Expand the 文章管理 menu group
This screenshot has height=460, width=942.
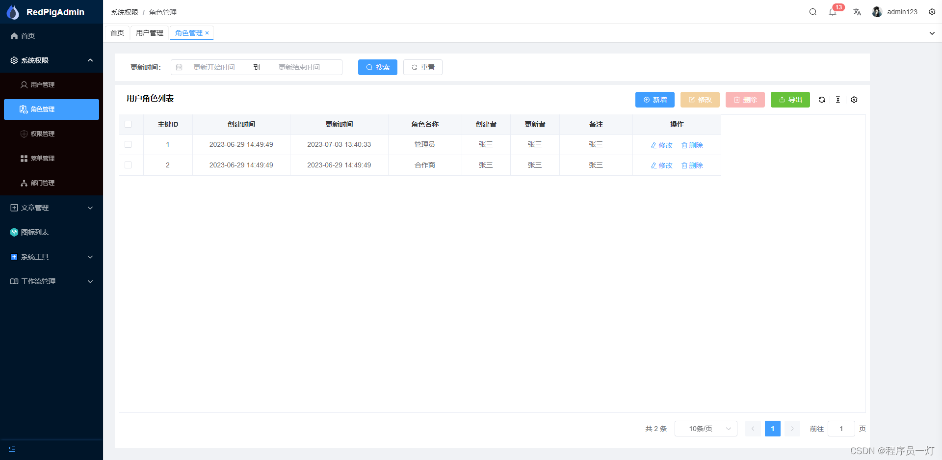pyautogui.click(x=52, y=208)
